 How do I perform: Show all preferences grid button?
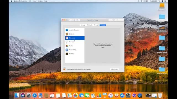click(77, 20)
